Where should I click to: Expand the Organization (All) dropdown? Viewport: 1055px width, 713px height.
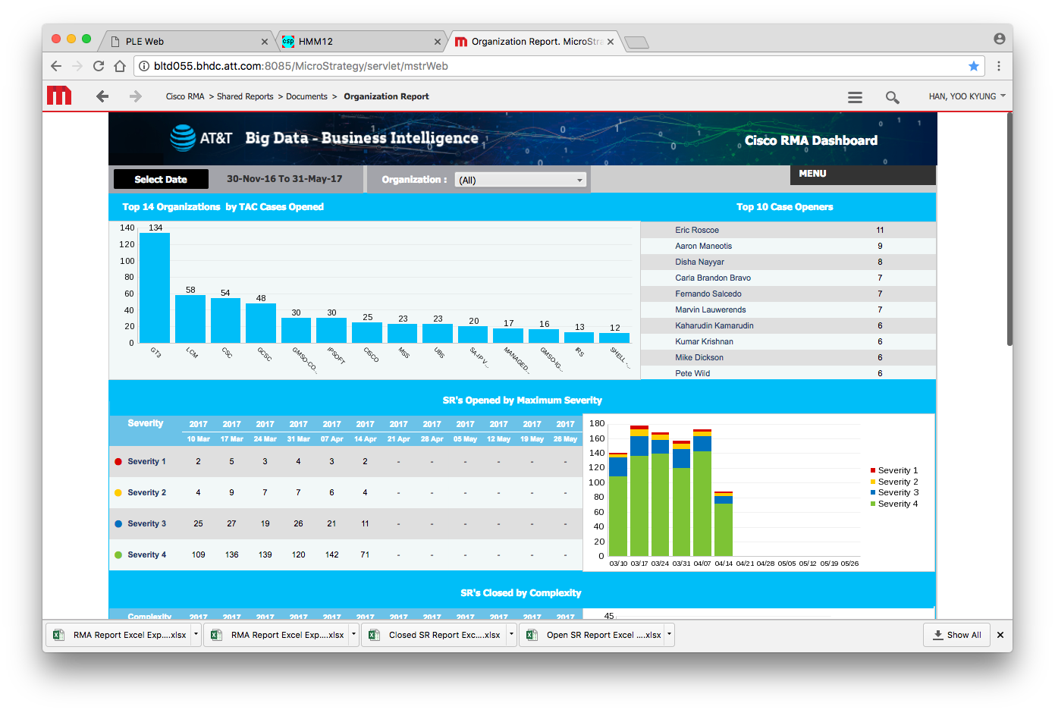520,180
